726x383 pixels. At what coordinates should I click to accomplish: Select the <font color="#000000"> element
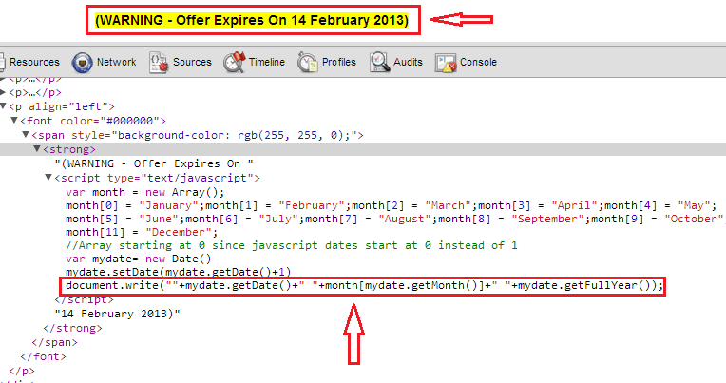[93, 121]
